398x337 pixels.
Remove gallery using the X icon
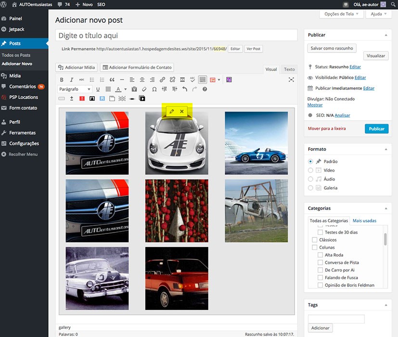coord(182,111)
